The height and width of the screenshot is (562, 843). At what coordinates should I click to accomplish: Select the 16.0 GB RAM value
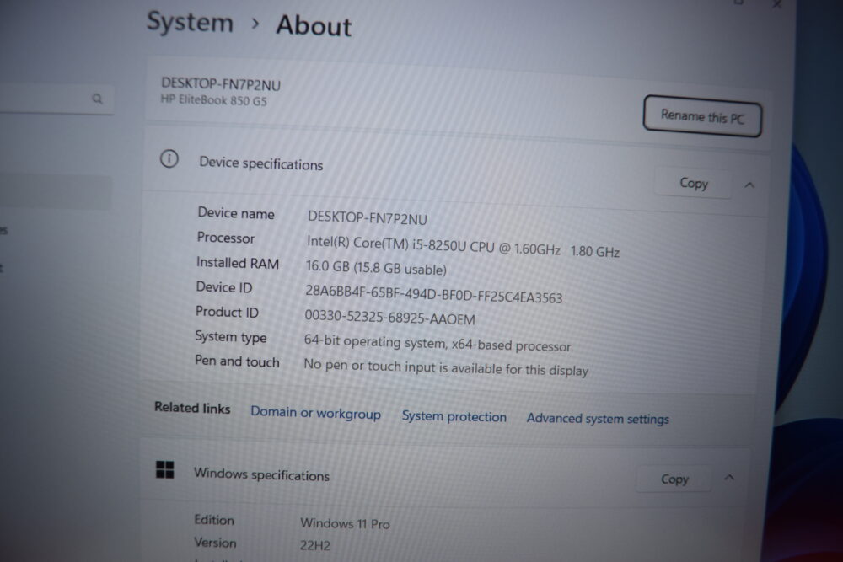[x=376, y=267]
